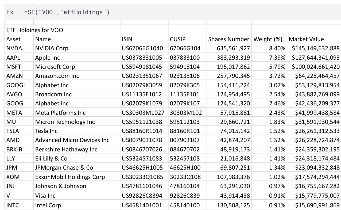
Task: Select market value $145,149,632,888
Action: click(314, 48)
